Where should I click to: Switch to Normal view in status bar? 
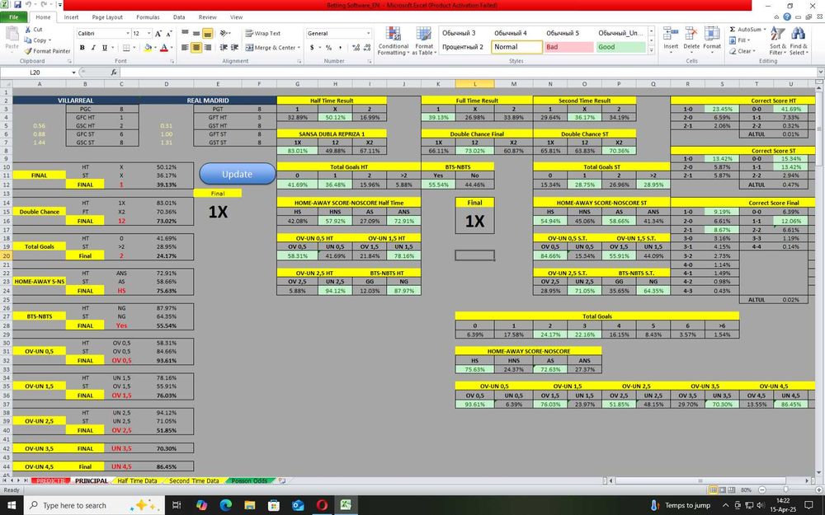tap(713, 489)
